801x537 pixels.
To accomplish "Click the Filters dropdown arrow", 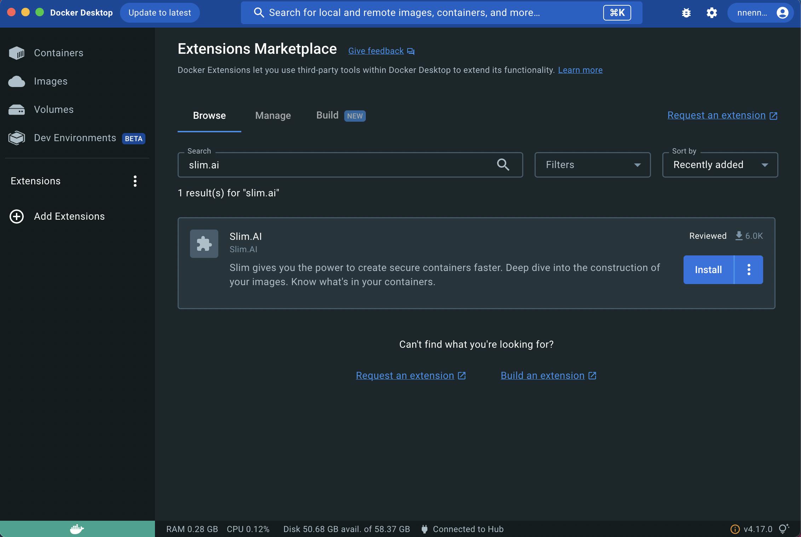I will 637,165.
